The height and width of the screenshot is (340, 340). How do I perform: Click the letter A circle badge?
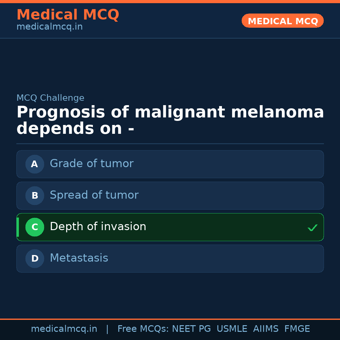tap(35, 164)
